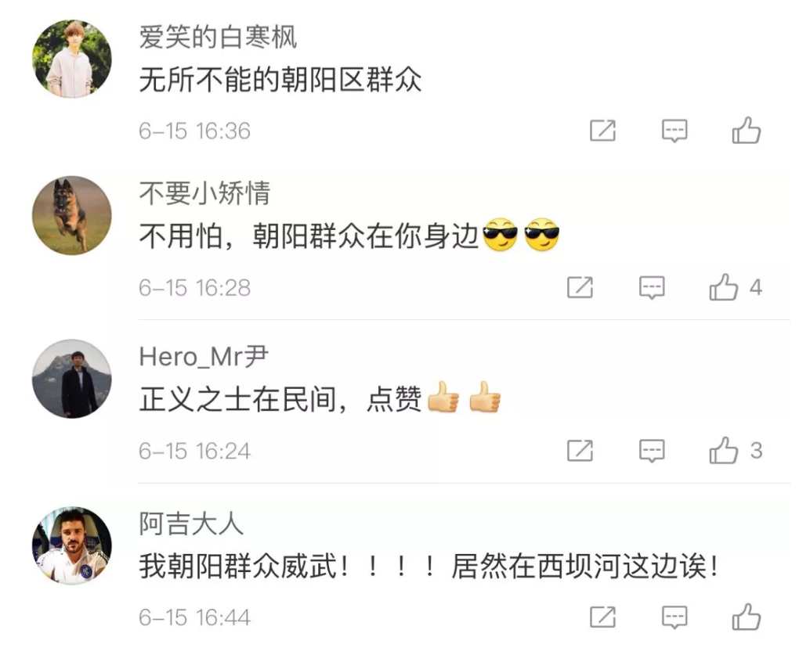Reply to 不要小矫情's comment
The height and width of the screenshot is (662, 810).
[652, 287]
